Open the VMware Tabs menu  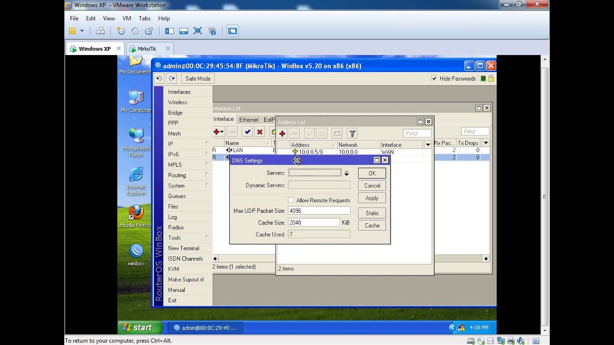(144, 18)
